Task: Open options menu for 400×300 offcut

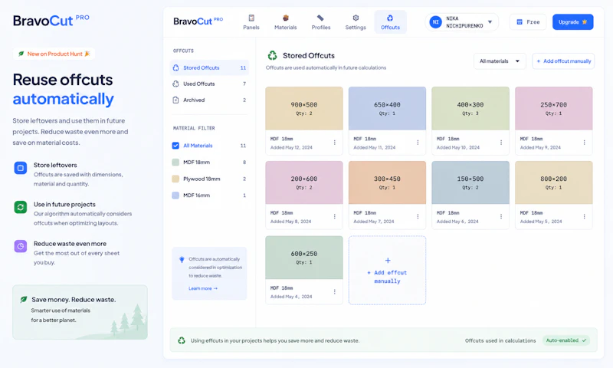Action: [501, 143]
